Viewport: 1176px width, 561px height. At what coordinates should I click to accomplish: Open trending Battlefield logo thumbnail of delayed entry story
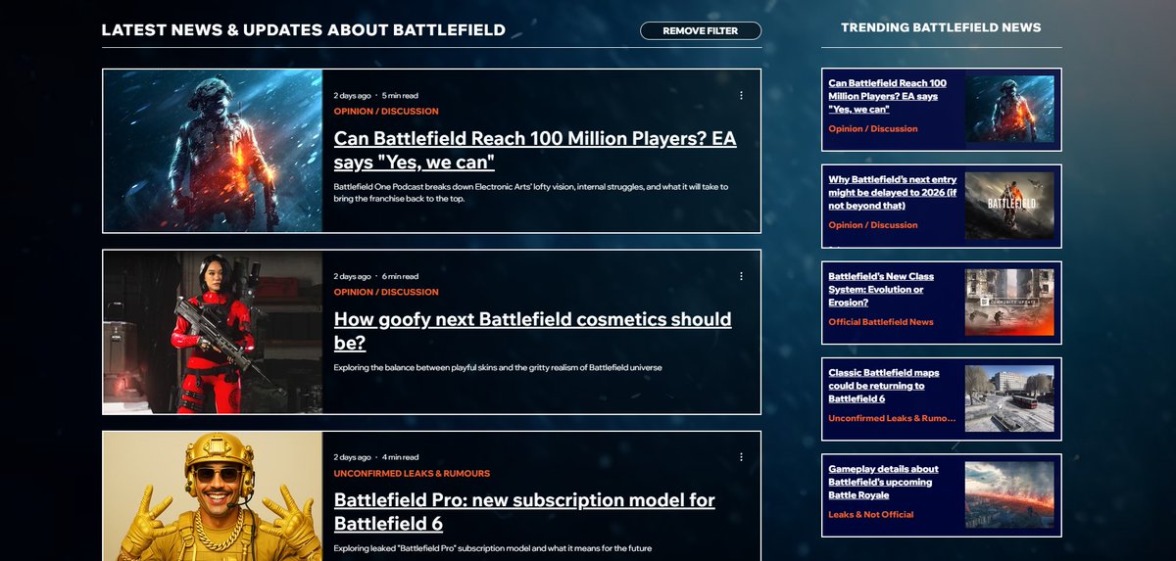(x=1009, y=206)
